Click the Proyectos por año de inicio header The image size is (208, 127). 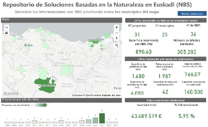(x=61, y=100)
